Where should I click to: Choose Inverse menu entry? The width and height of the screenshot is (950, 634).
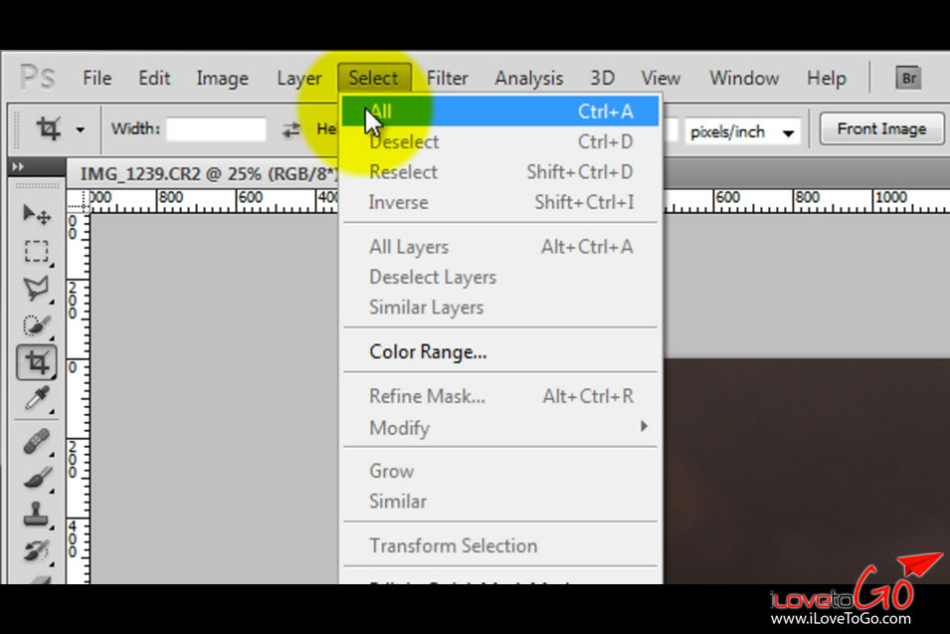point(500,202)
